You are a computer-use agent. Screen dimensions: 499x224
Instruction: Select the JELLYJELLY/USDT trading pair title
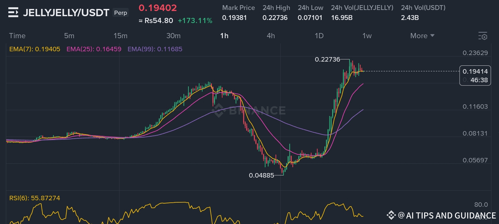(x=66, y=13)
